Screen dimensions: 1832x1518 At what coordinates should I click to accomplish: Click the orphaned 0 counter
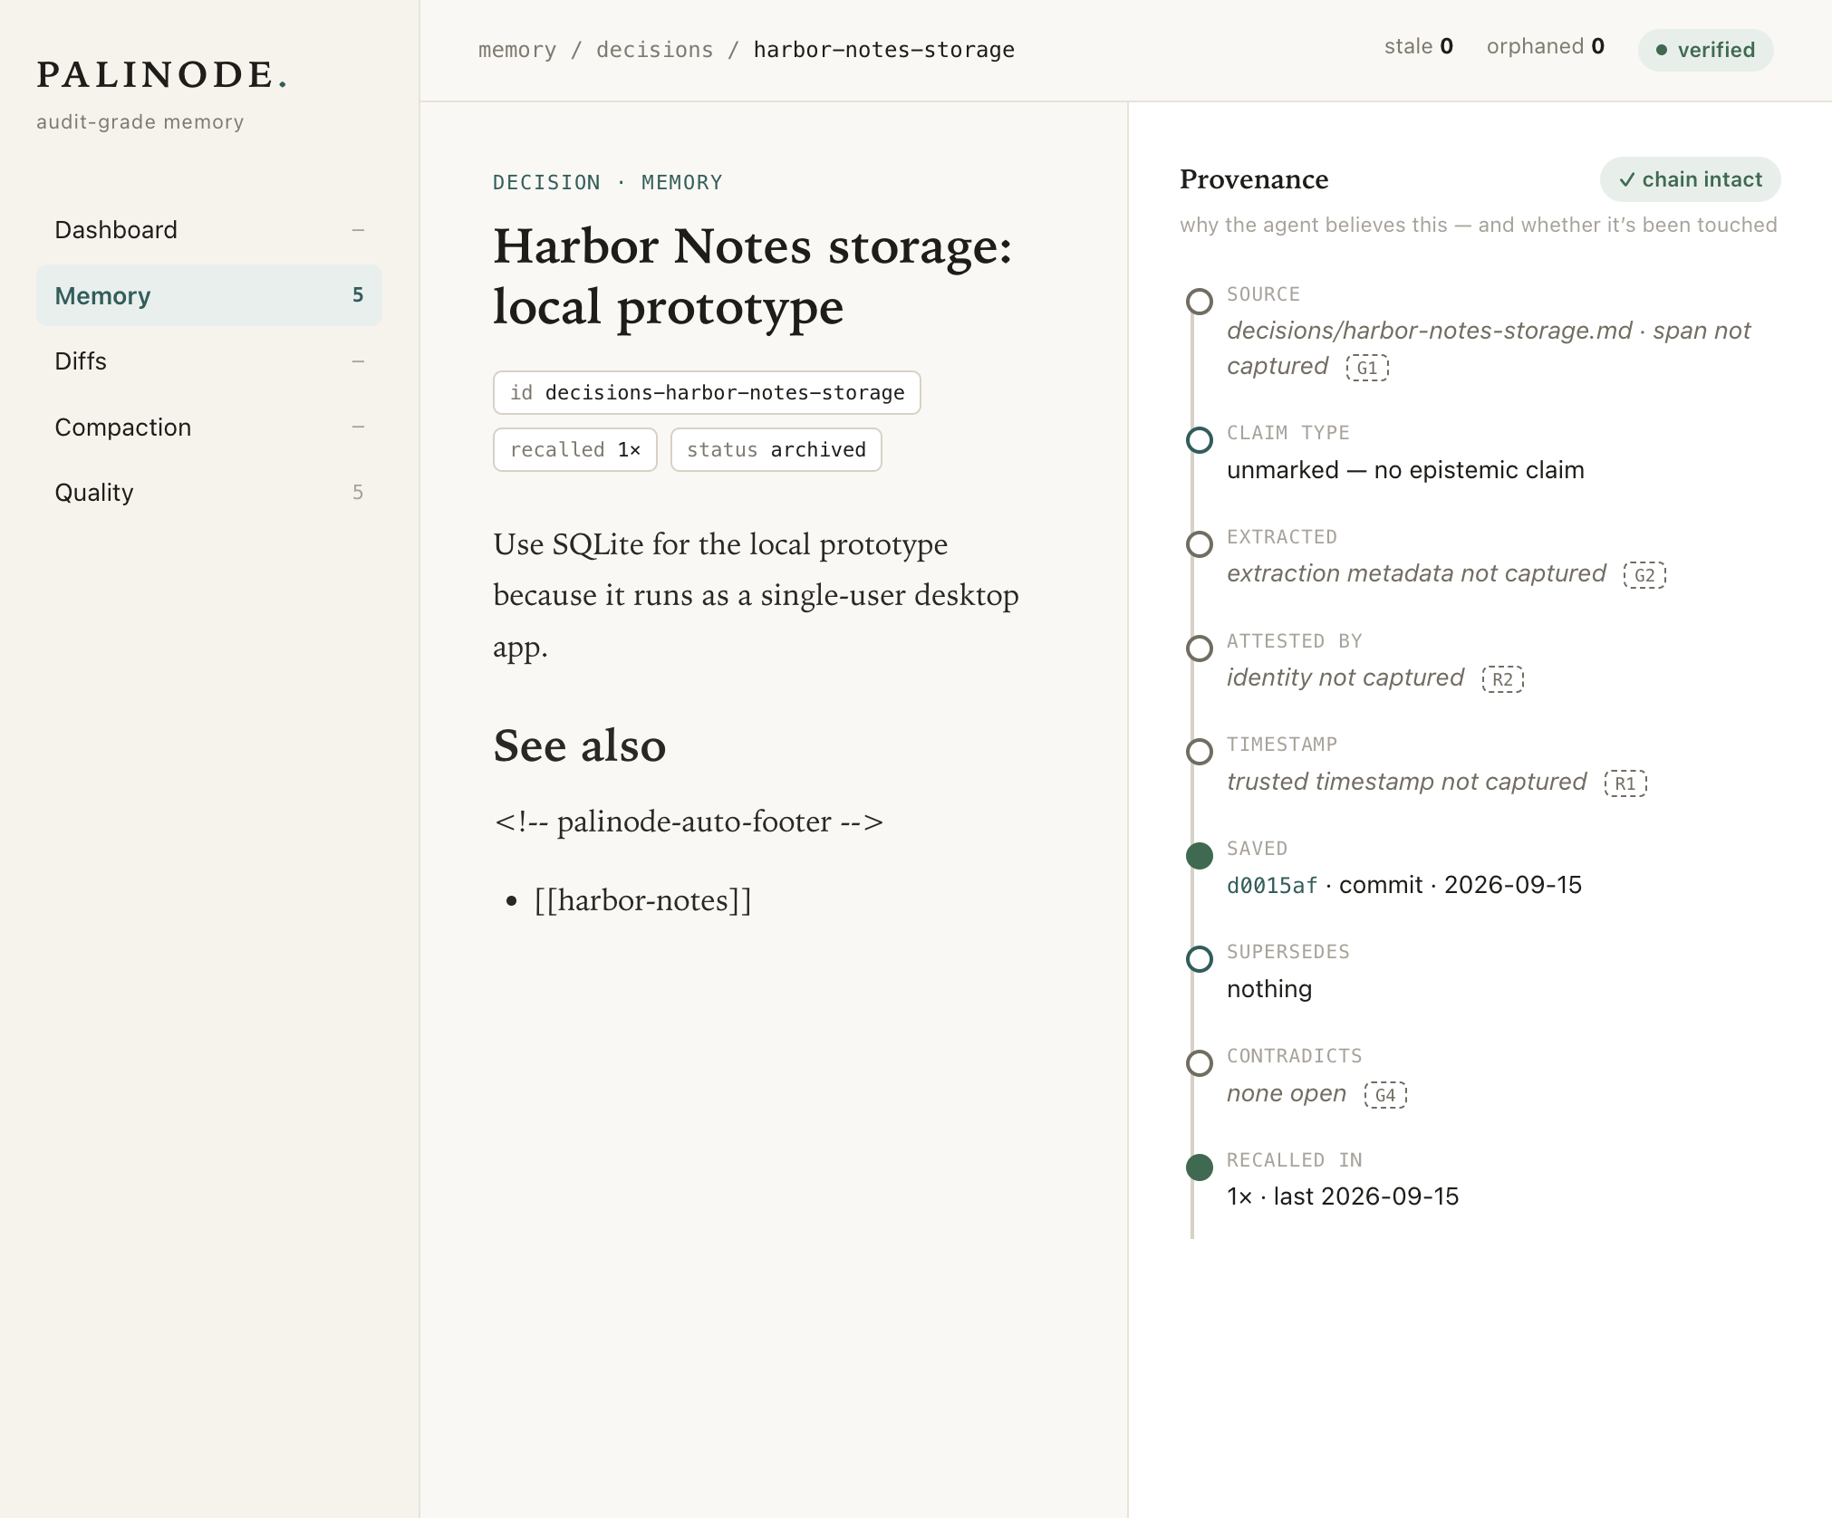[x=1545, y=47]
